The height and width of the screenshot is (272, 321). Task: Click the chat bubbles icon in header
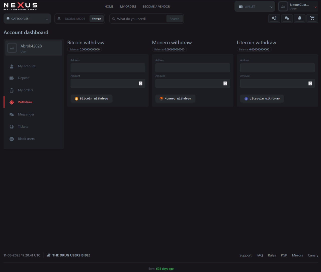(287, 18)
